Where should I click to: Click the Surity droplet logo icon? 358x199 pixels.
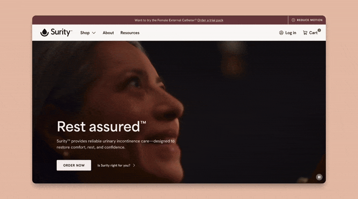44,32
